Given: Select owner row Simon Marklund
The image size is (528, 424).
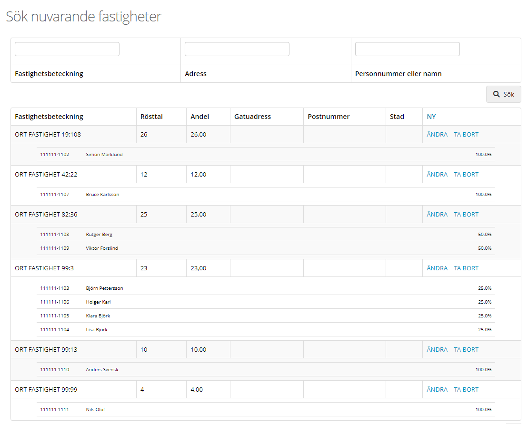Looking at the screenshot, I should click(104, 154).
